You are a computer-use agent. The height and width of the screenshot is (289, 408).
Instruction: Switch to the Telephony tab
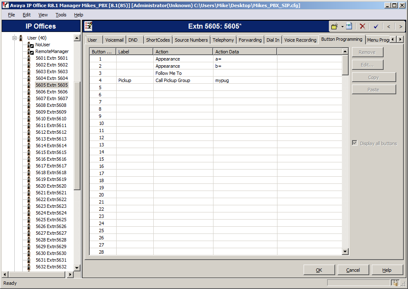coord(223,40)
